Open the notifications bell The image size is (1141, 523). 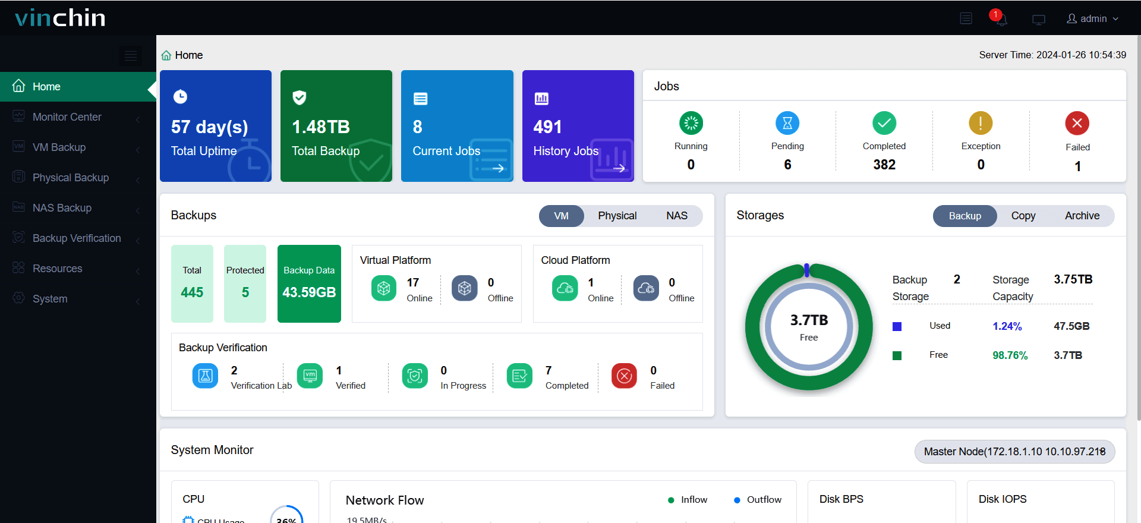pos(1001,19)
